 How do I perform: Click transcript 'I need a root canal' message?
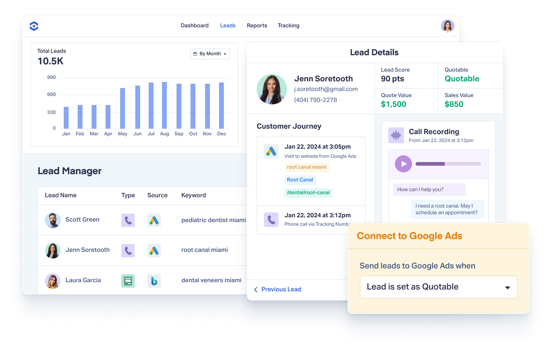[x=447, y=209]
